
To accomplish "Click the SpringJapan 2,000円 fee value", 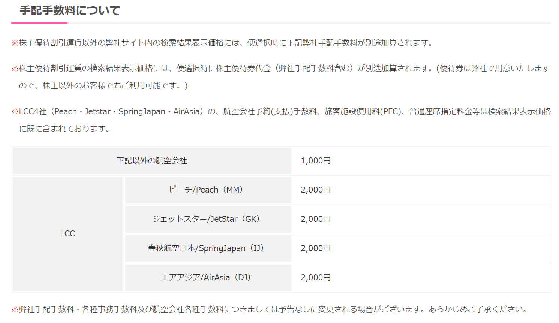I will (316, 248).
